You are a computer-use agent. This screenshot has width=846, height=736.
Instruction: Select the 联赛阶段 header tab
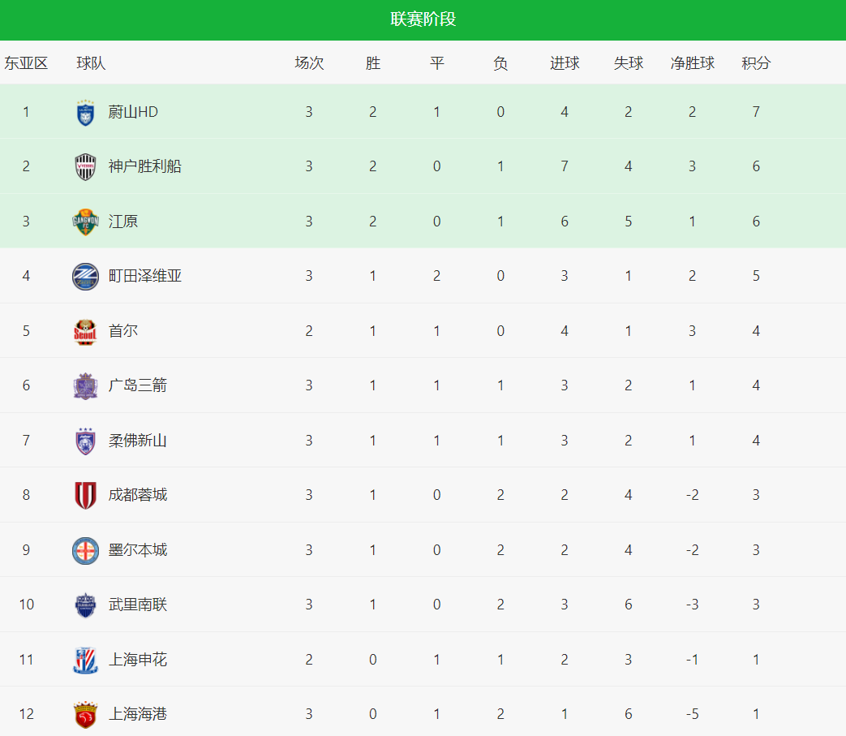(x=423, y=19)
